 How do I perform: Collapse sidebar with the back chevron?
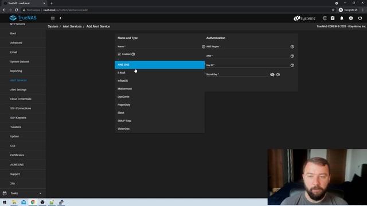coord(60,18)
